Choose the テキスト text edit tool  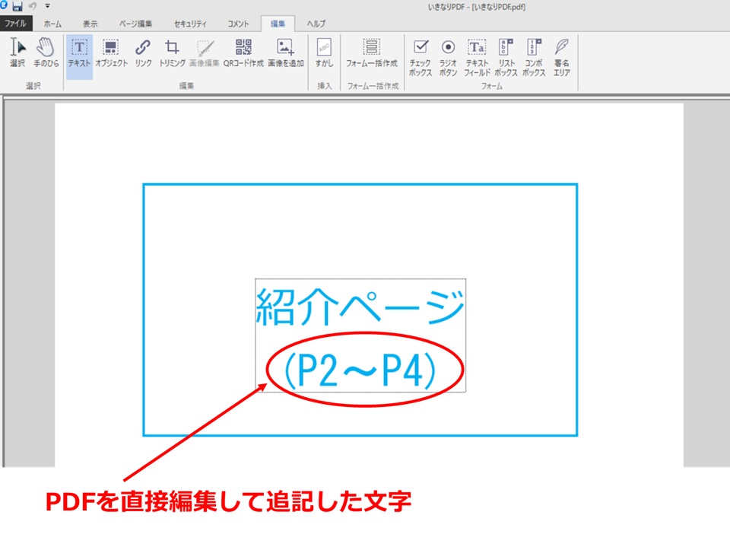(79, 54)
